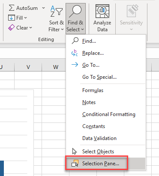
Task: Choose Replace... from the menu
Action: [106, 53]
